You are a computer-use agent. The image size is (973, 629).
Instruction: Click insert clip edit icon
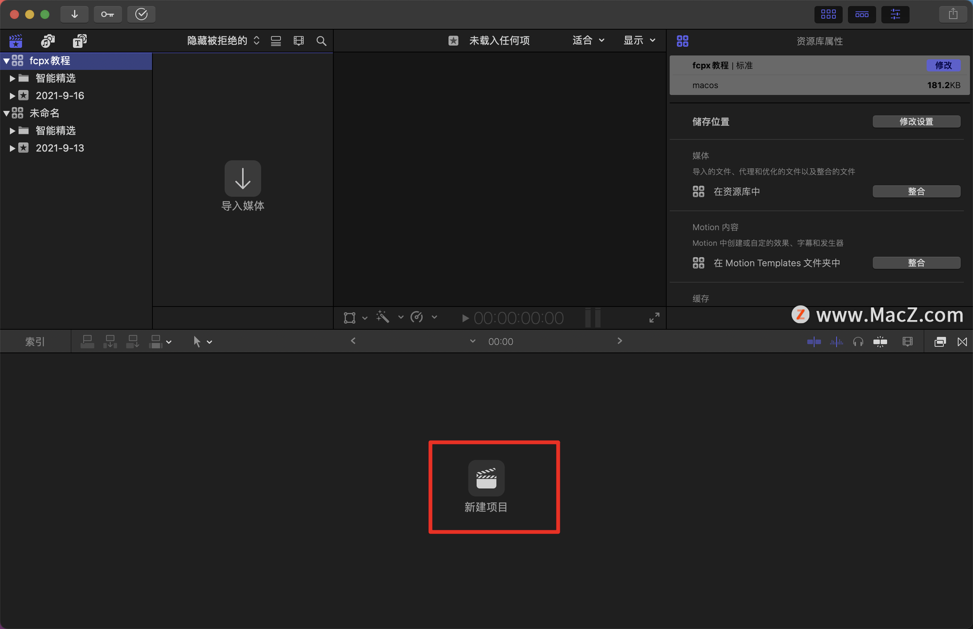[110, 342]
